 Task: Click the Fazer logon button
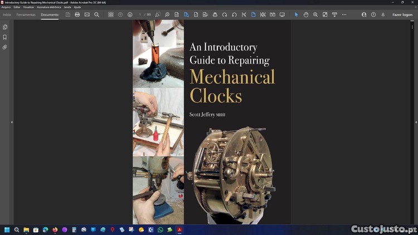[402, 15]
